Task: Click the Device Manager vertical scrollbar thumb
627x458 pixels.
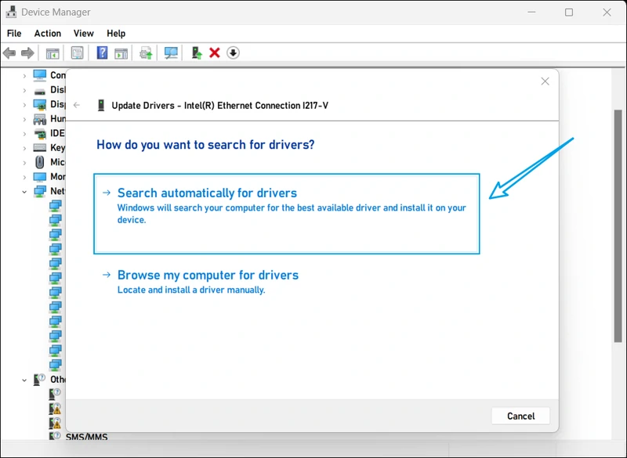Action: click(618, 225)
